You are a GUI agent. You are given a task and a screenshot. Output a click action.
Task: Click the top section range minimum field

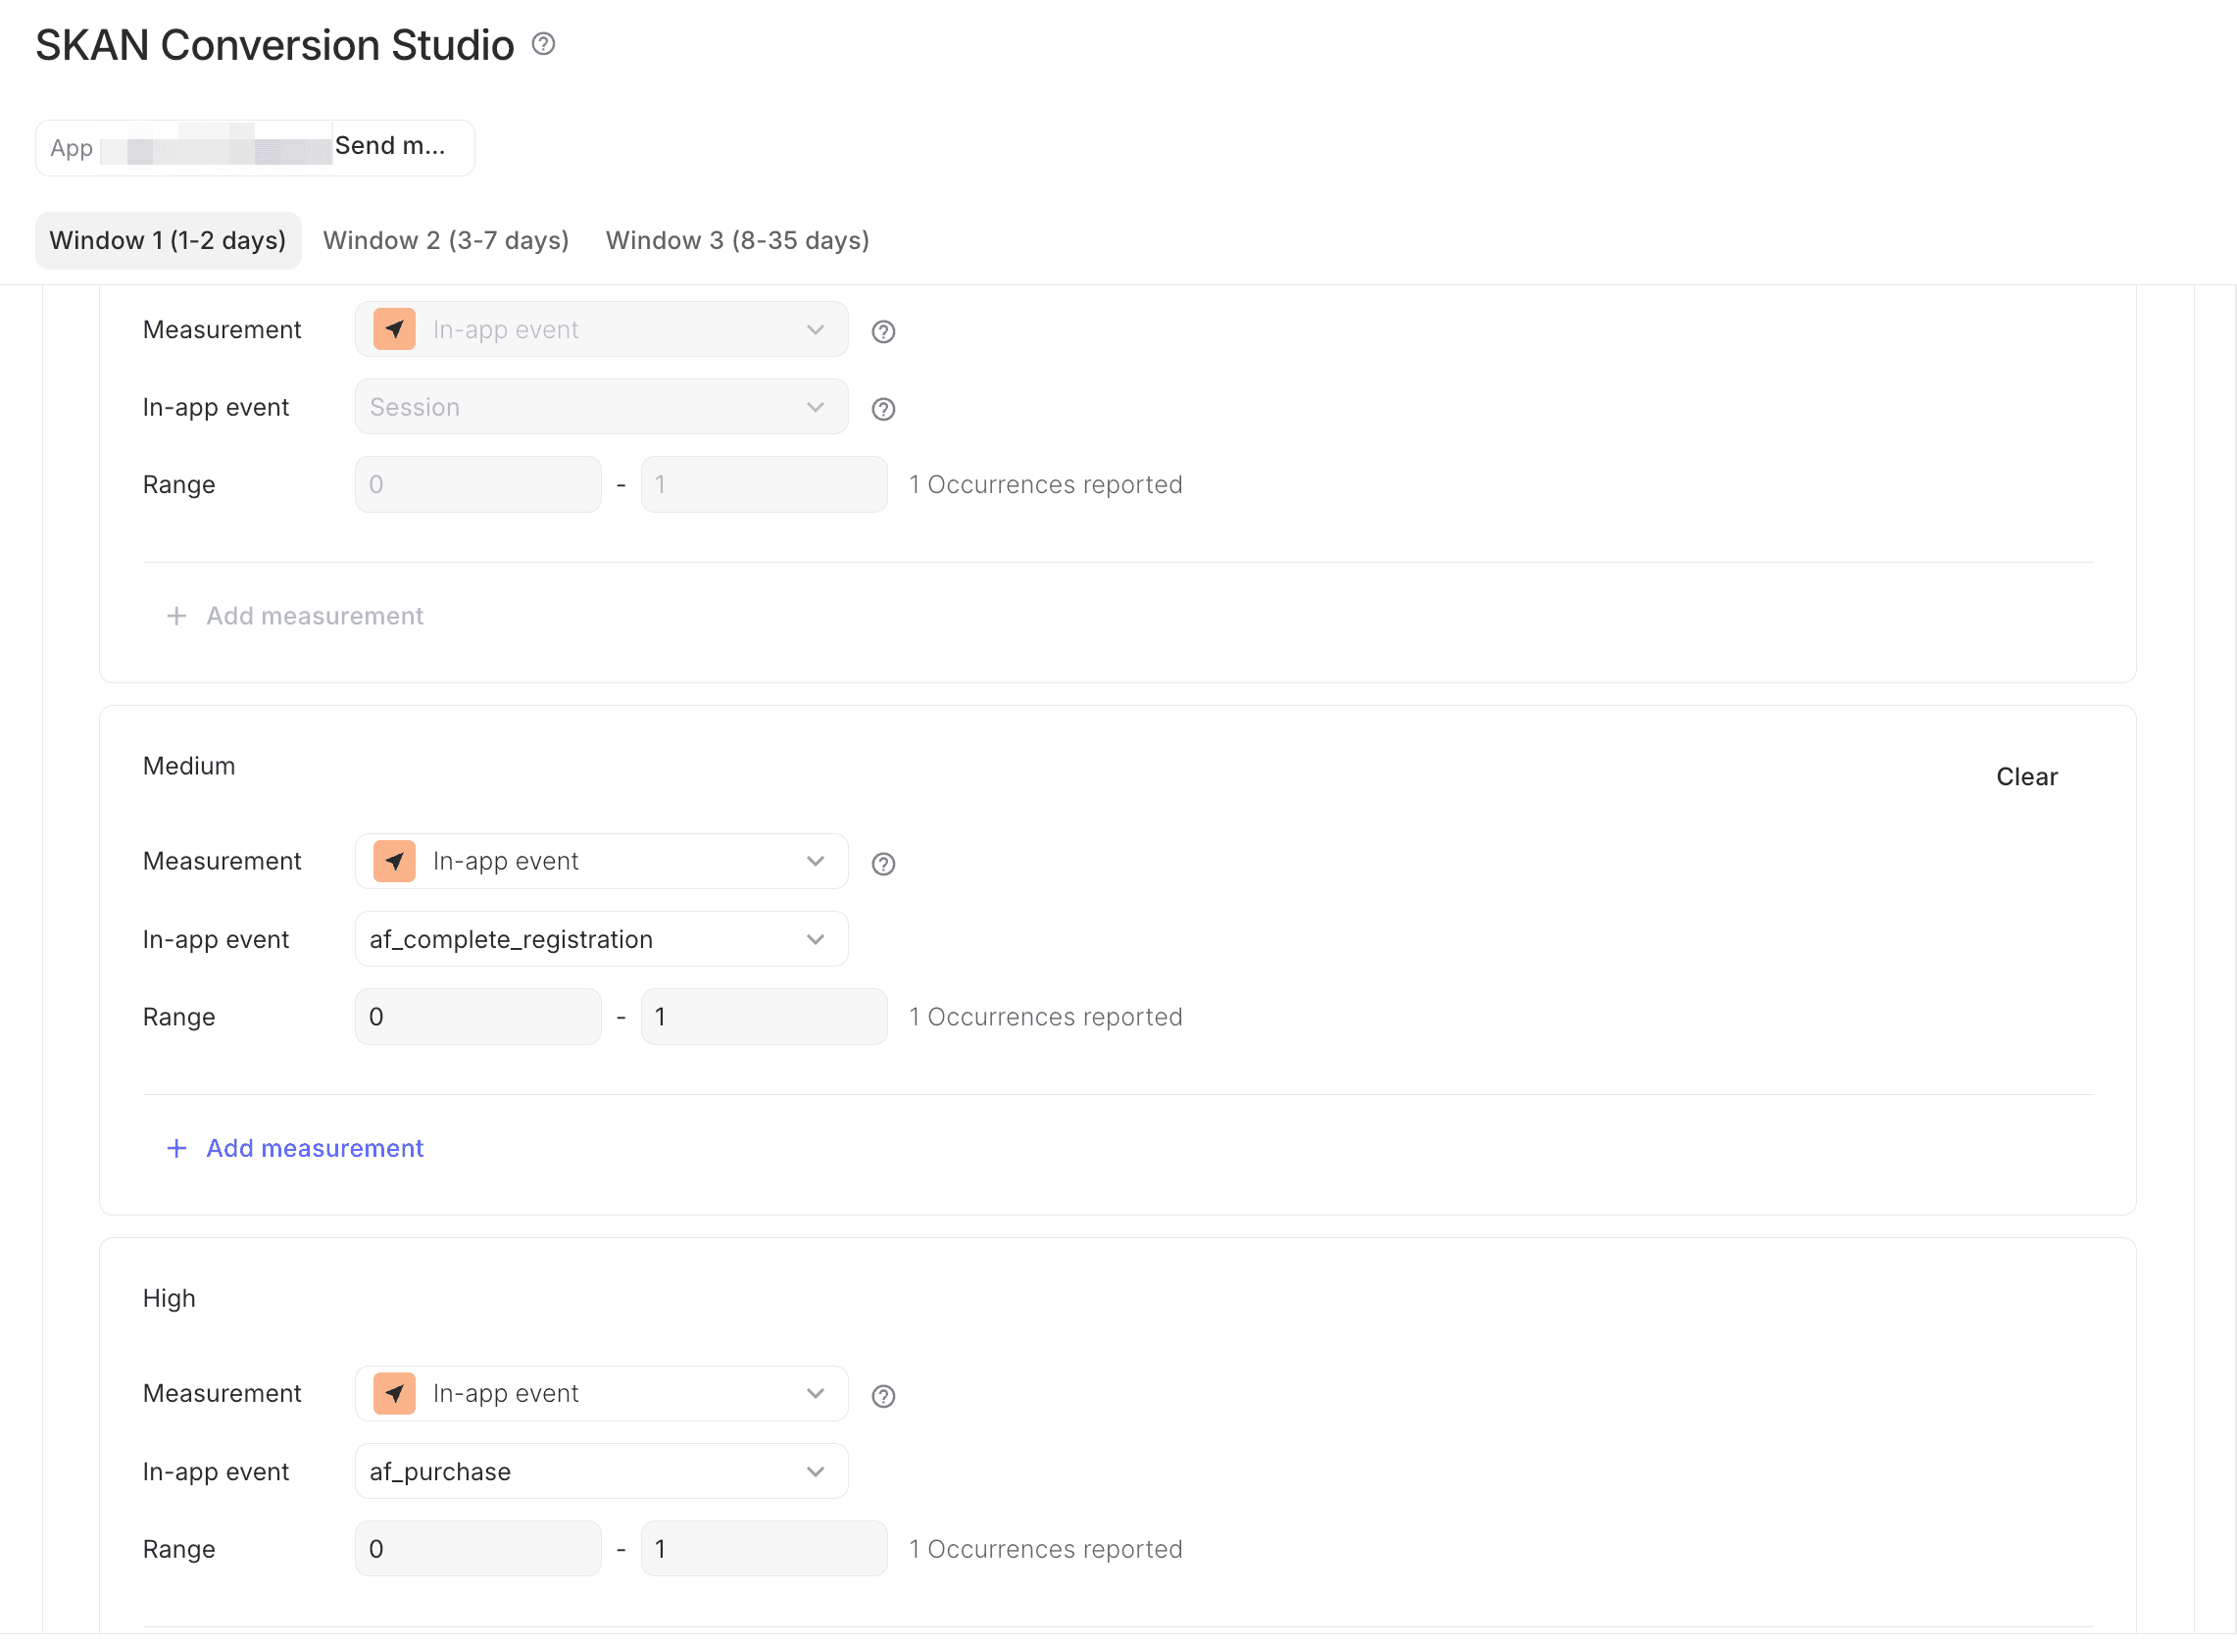tap(478, 484)
